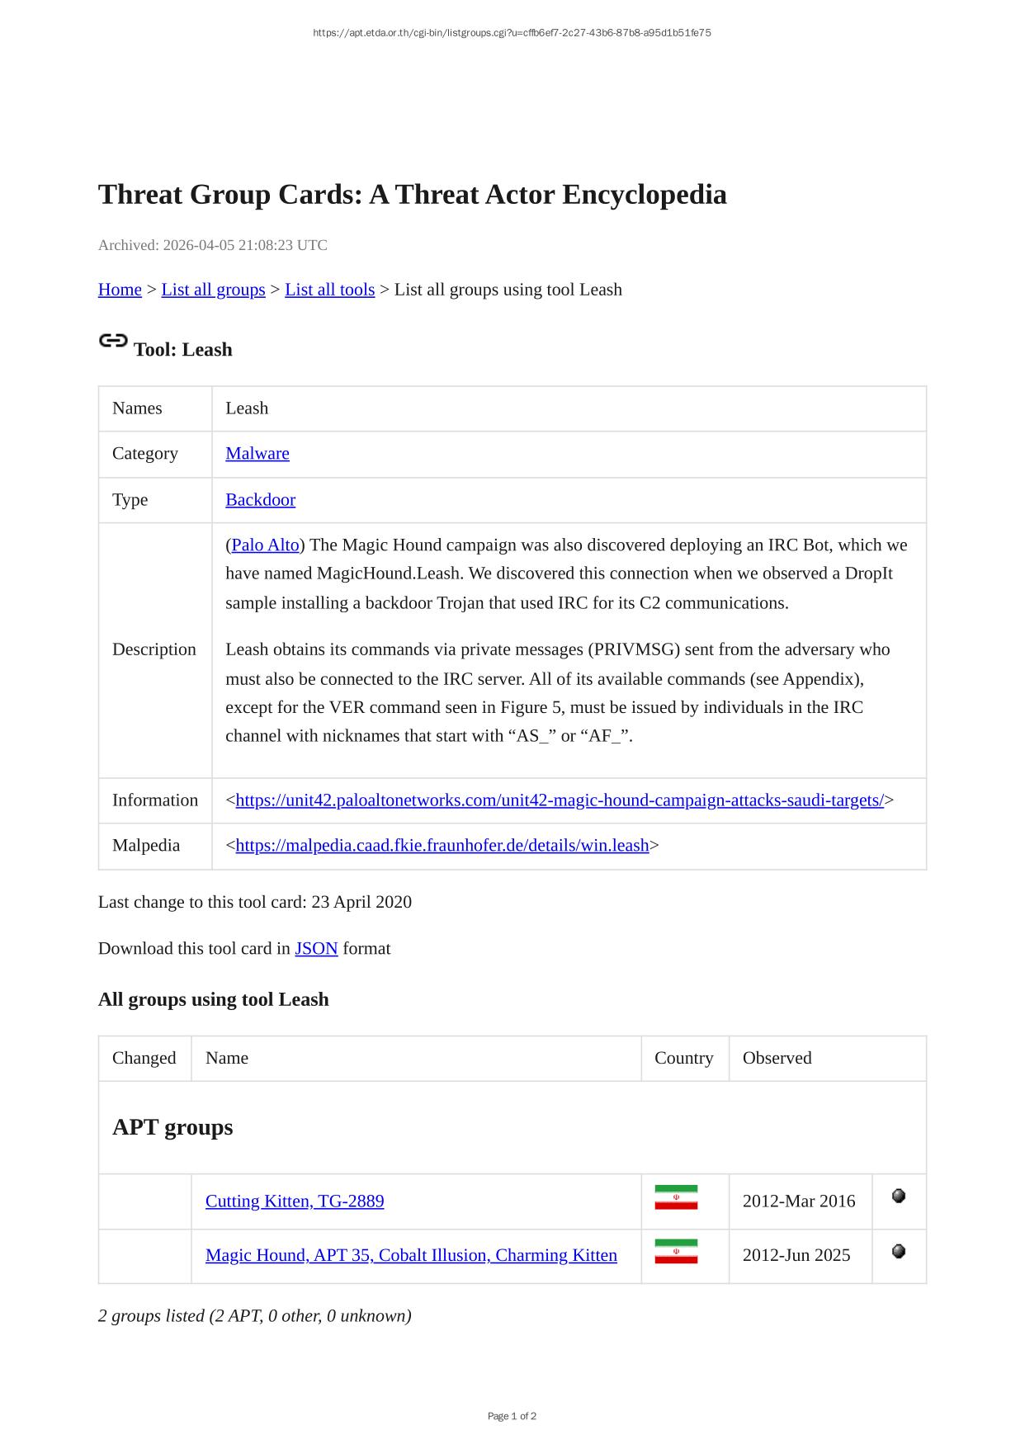Click the Changed column header
Viewport: 1025px width, 1449px height.
pos(144,1058)
